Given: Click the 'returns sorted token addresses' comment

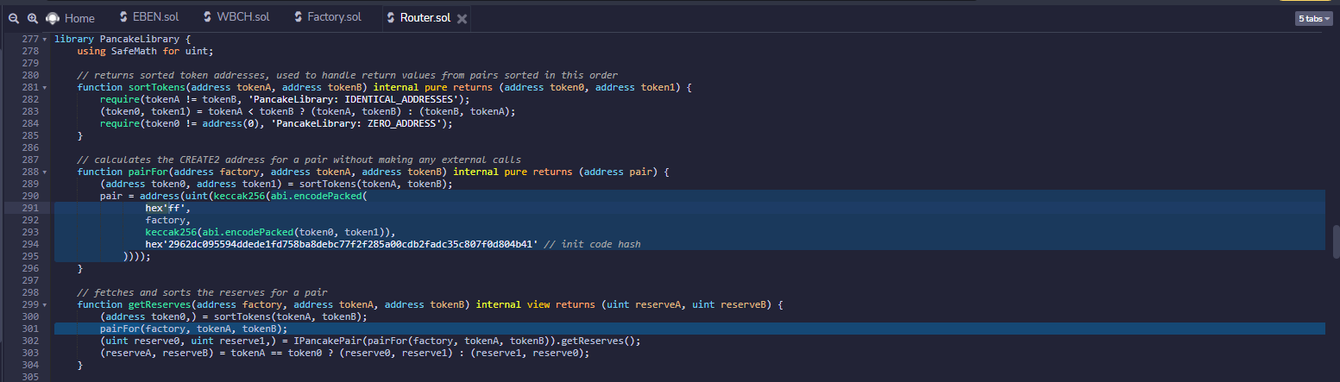Looking at the screenshot, I should tap(347, 75).
